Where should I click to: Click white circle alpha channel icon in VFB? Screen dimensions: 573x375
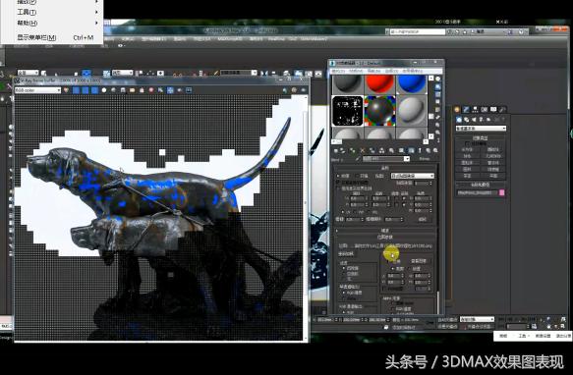coord(104,90)
